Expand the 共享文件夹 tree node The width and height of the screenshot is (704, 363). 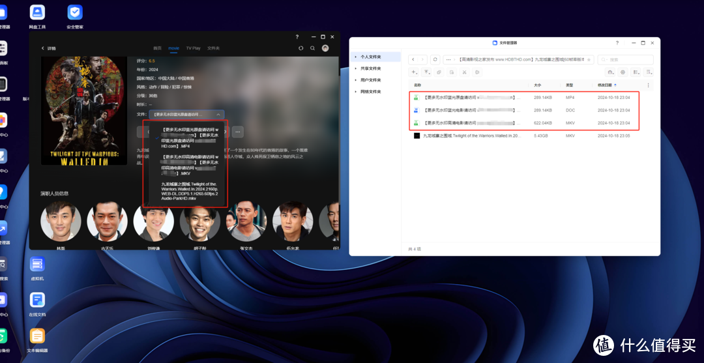356,68
